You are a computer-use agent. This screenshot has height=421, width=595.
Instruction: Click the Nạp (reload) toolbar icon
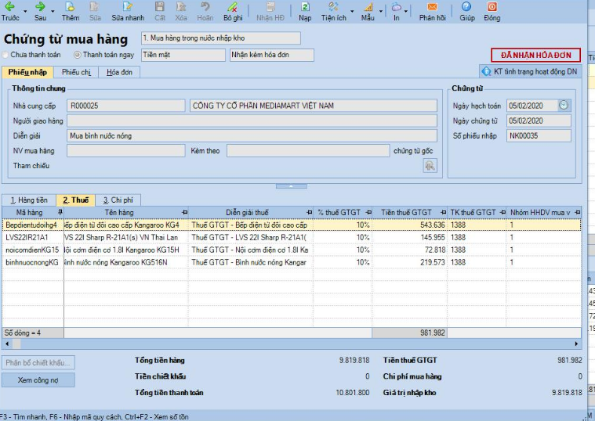[x=305, y=6]
